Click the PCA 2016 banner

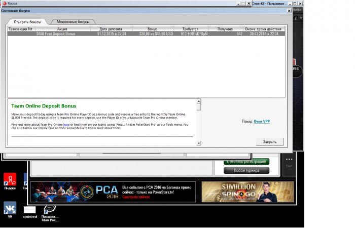(x=113, y=192)
